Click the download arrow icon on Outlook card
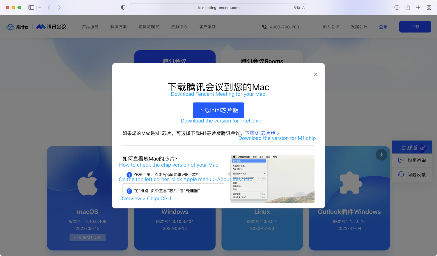 coord(381,155)
